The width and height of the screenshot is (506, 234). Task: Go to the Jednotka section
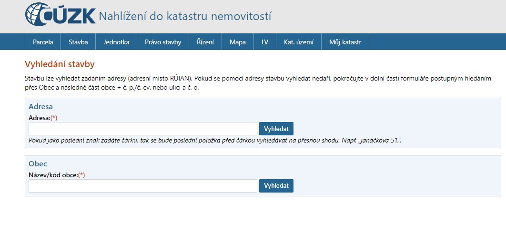coord(116,42)
